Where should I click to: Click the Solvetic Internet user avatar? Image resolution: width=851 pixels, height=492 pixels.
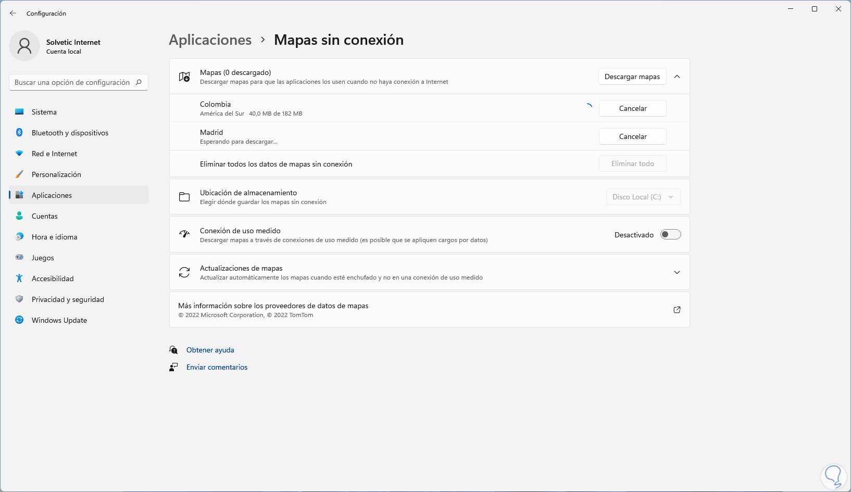click(24, 46)
